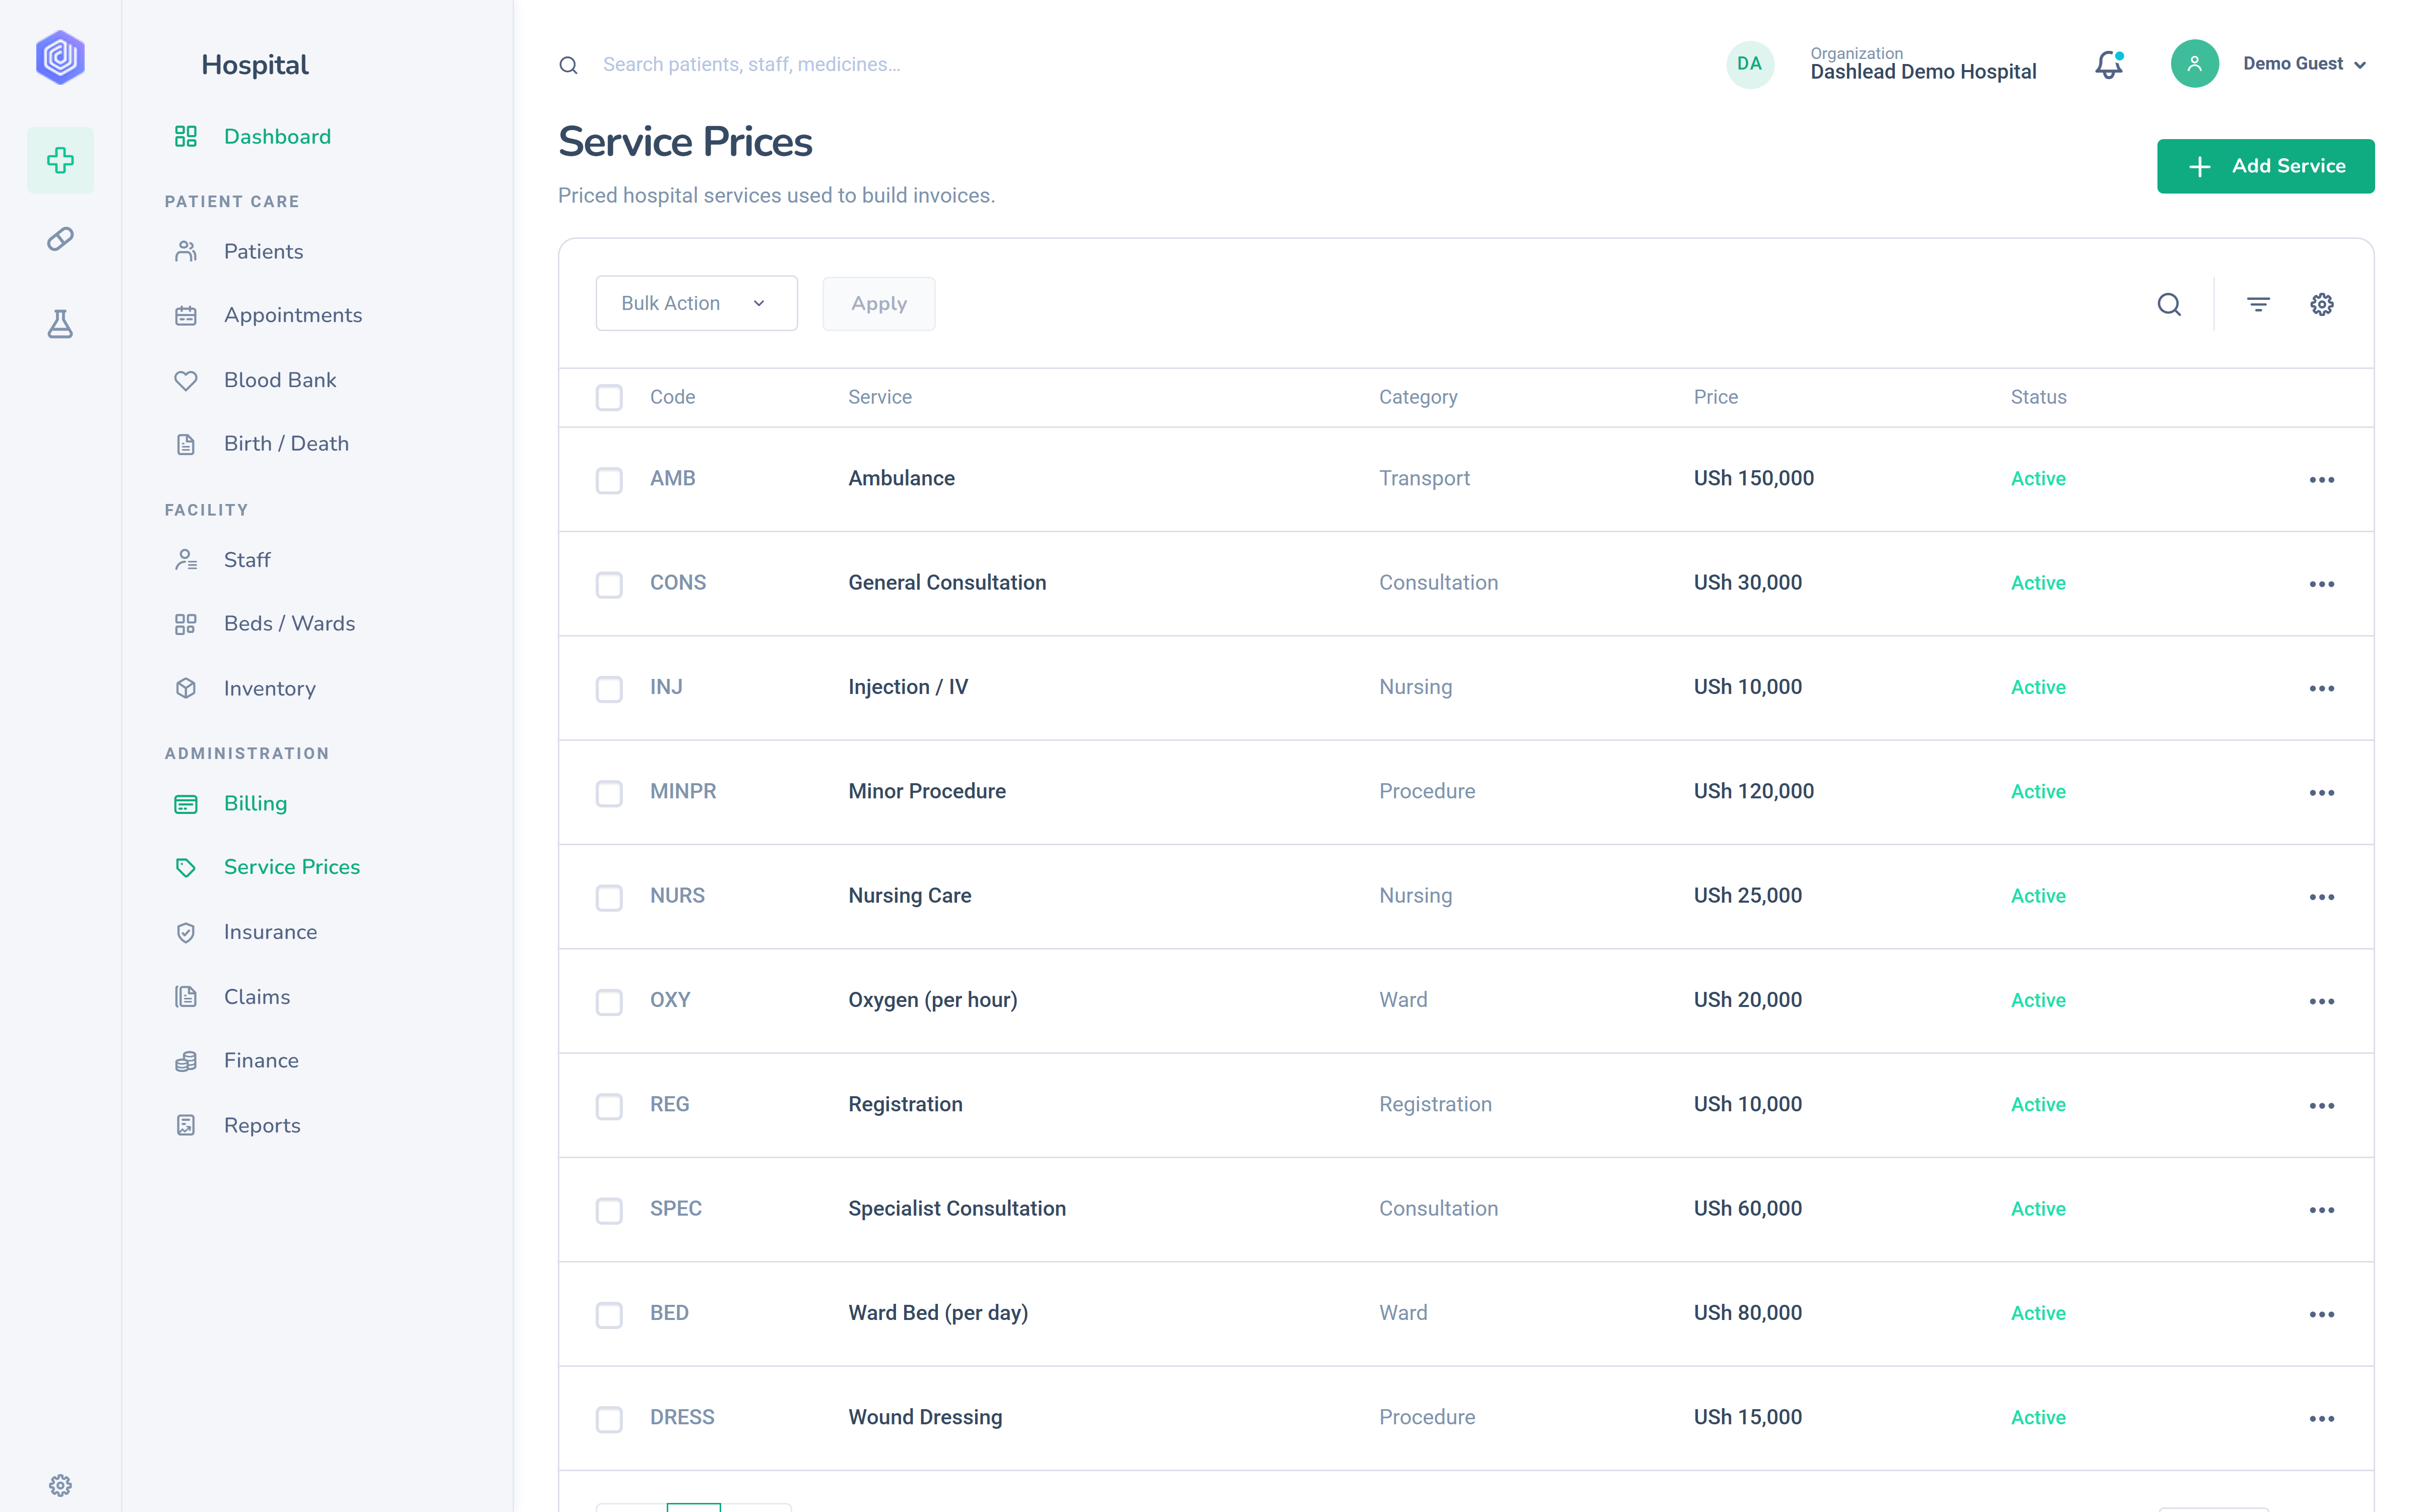The image size is (2419, 1512).
Task: Click the DA organization avatar
Action: pos(1749,64)
